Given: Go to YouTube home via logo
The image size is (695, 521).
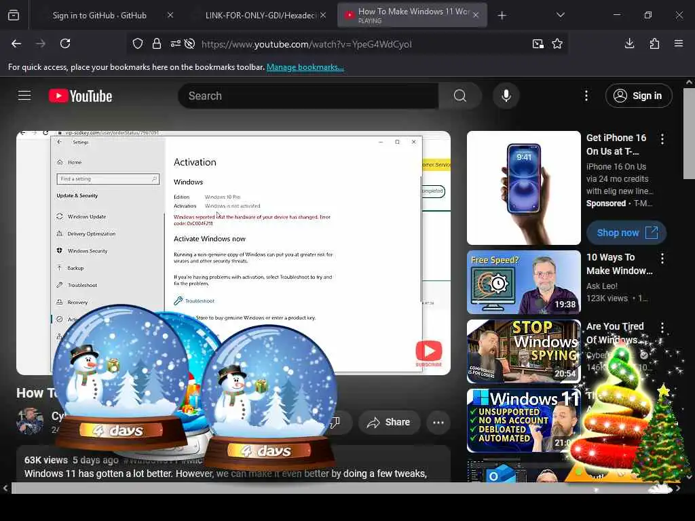Looking at the screenshot, I should [80, 96].
